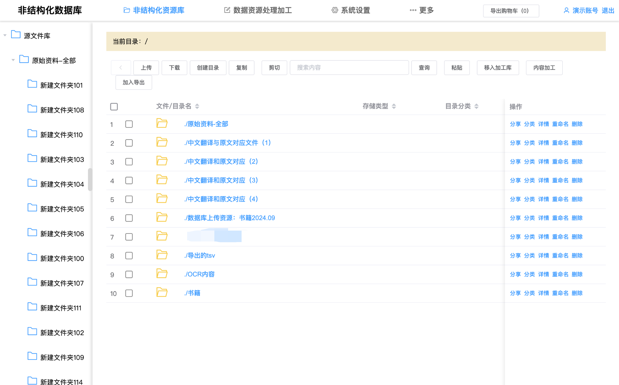Click edit icon of 数据资源处理加工
Screen dimensions: 619x385
227,10
